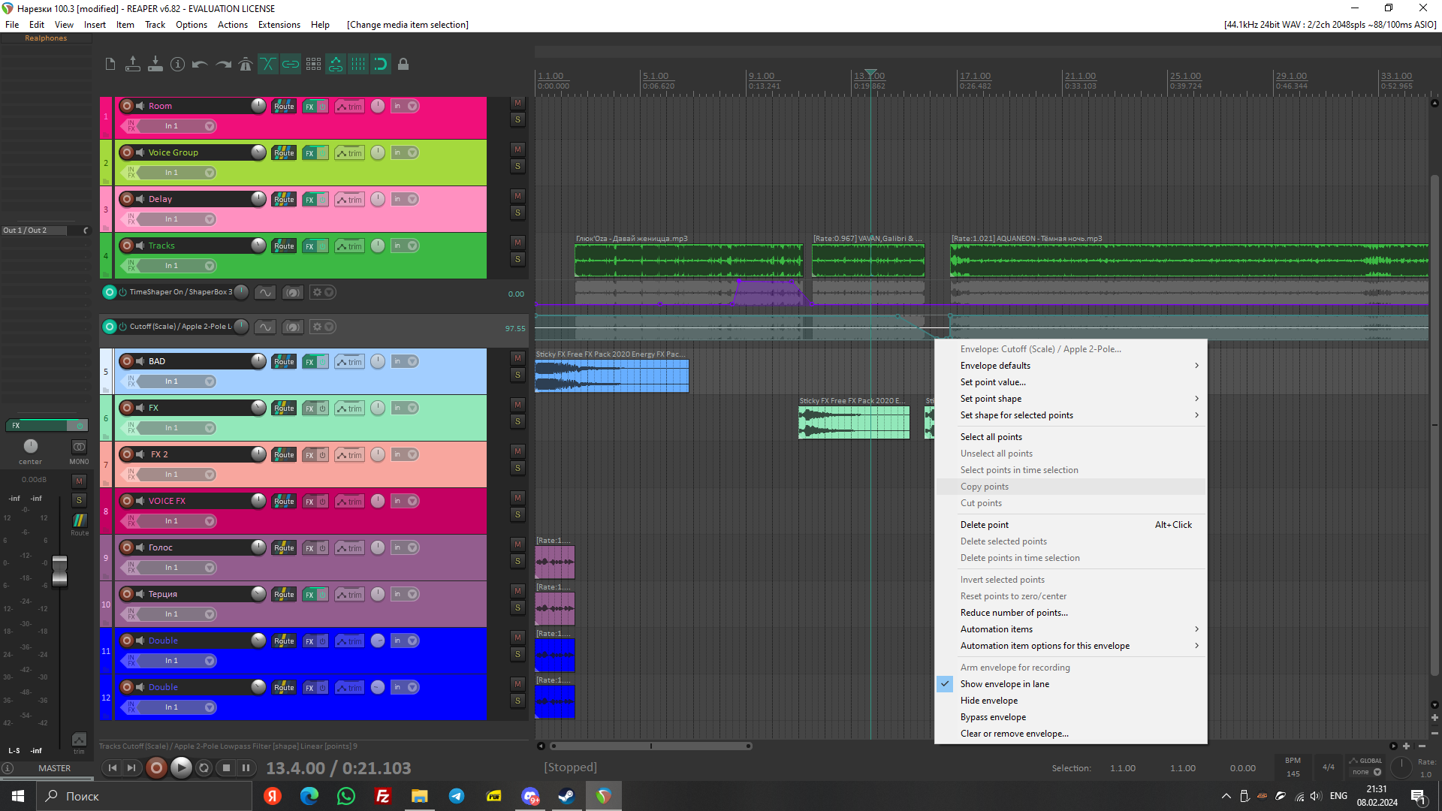Mute the Tracks track with M button

[517, 243]
